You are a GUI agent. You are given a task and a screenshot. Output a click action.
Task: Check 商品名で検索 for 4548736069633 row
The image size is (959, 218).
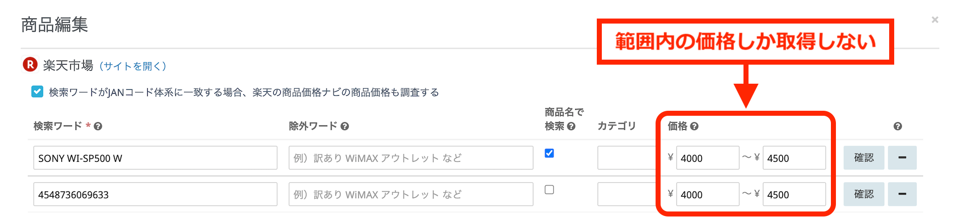point(550,190)
